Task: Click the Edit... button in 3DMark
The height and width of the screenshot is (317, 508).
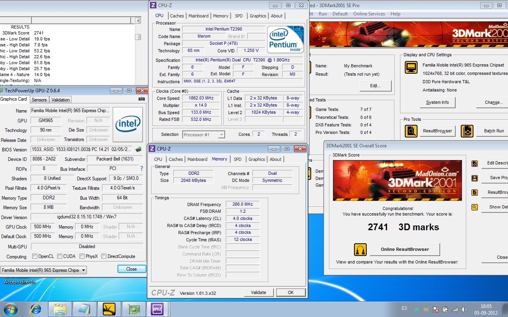Action: point(375,86)
